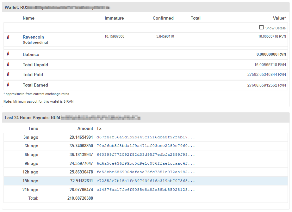
Task: Sort payouts by the Time column
Action: 33,128
